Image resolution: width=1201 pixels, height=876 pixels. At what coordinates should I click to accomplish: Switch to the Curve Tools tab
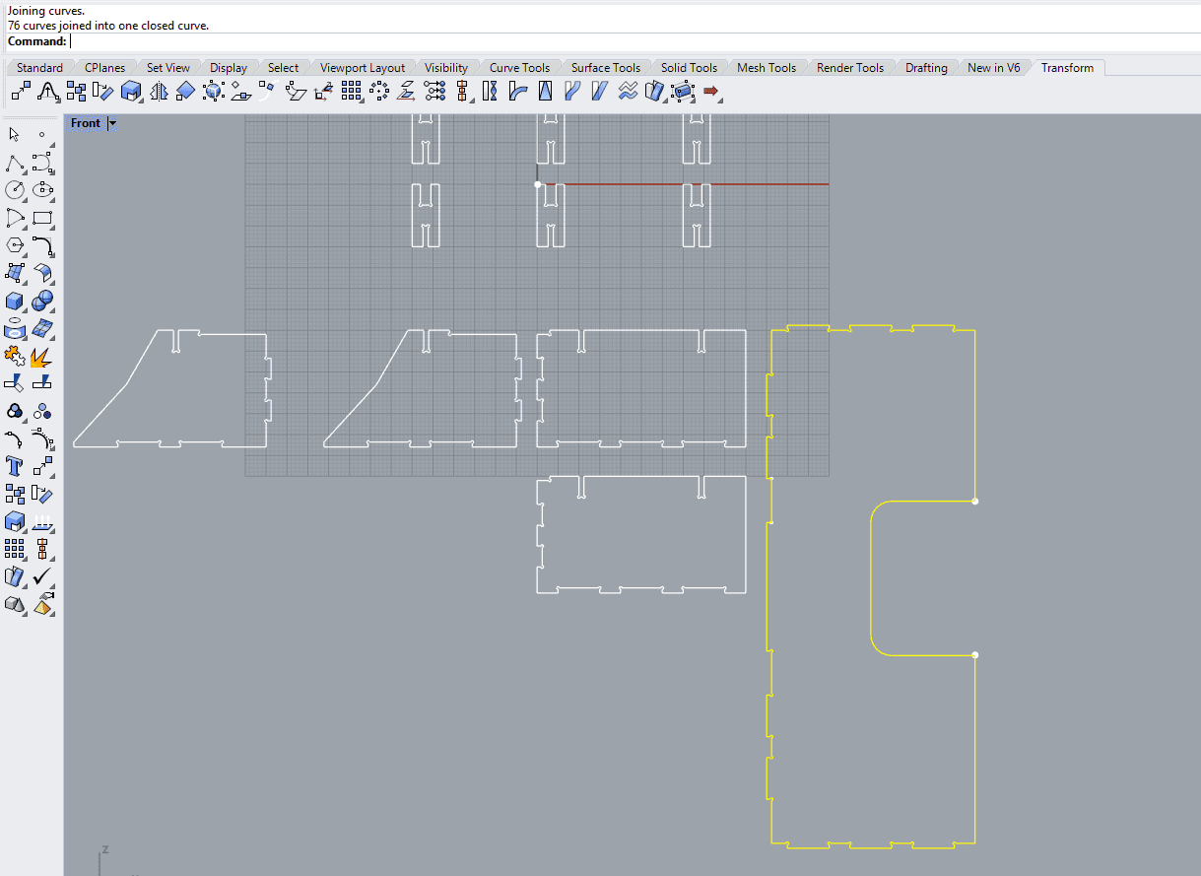point(519,68)
